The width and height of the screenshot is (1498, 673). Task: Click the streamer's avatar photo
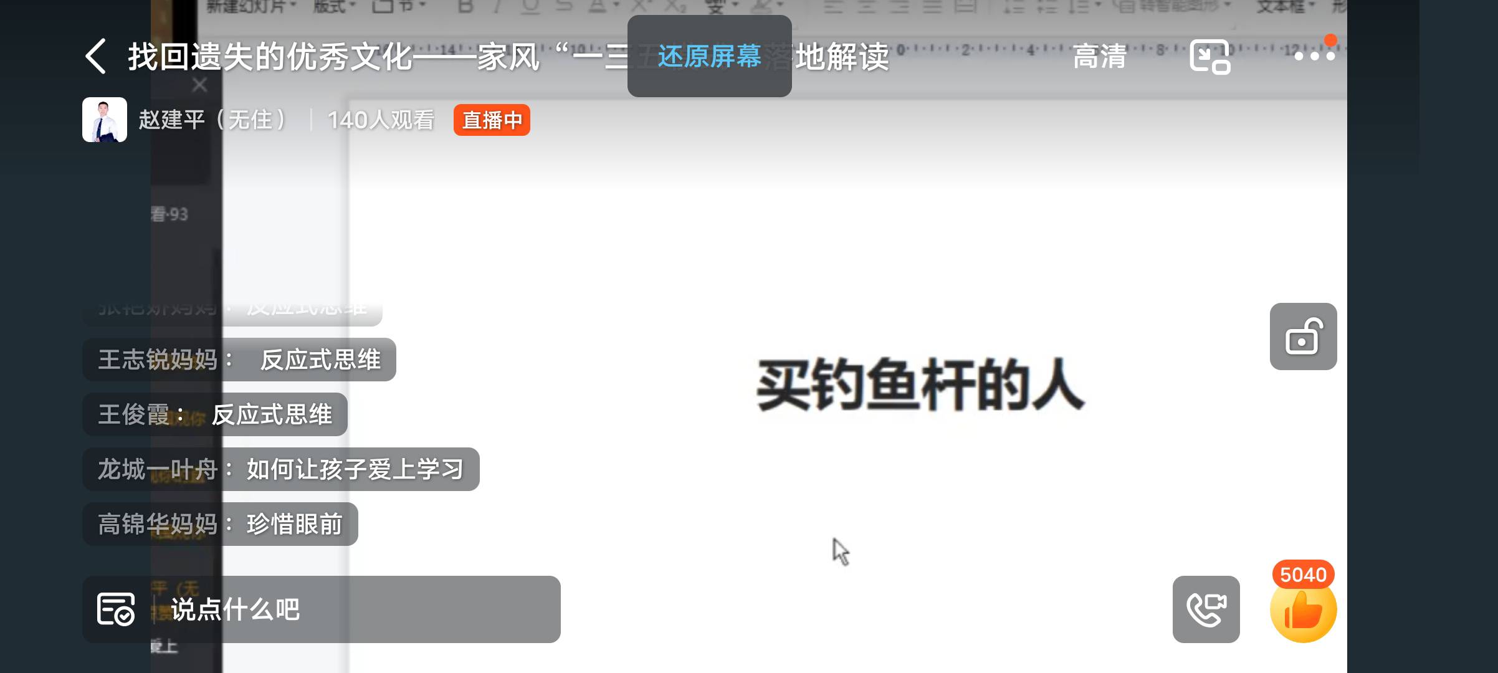tap(105, 120)
